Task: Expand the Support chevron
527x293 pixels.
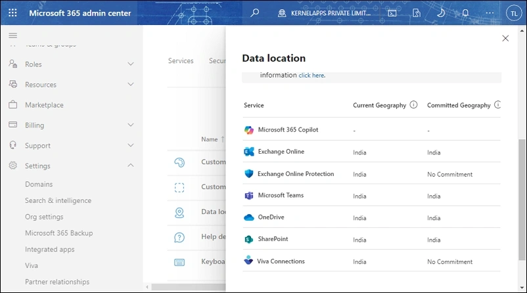Action: [x=131, y=145]
